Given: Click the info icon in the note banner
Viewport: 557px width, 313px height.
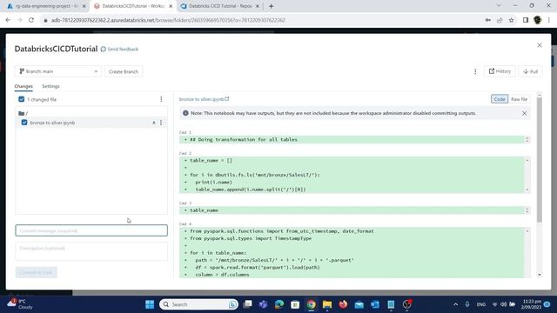Looking at the screenshot, I should click(x=185, y=113).
